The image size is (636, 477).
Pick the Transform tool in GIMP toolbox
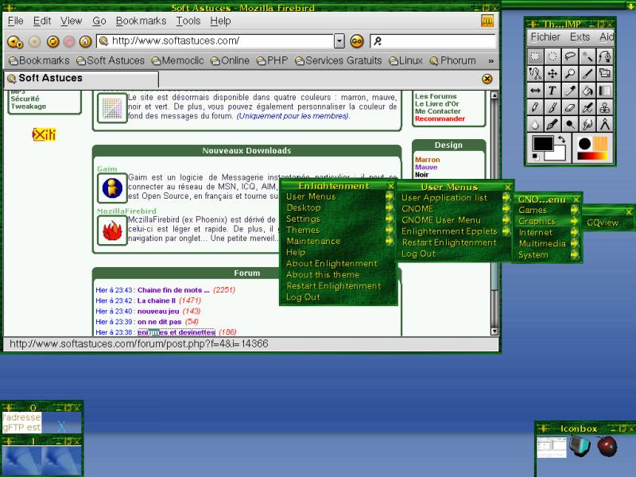click(x=604, y=73)
